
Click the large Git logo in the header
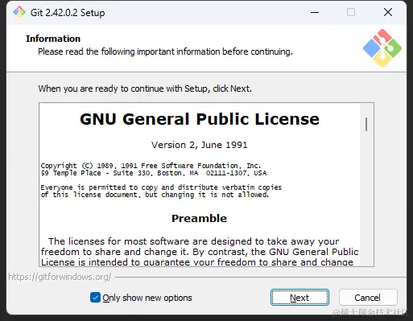382,48
